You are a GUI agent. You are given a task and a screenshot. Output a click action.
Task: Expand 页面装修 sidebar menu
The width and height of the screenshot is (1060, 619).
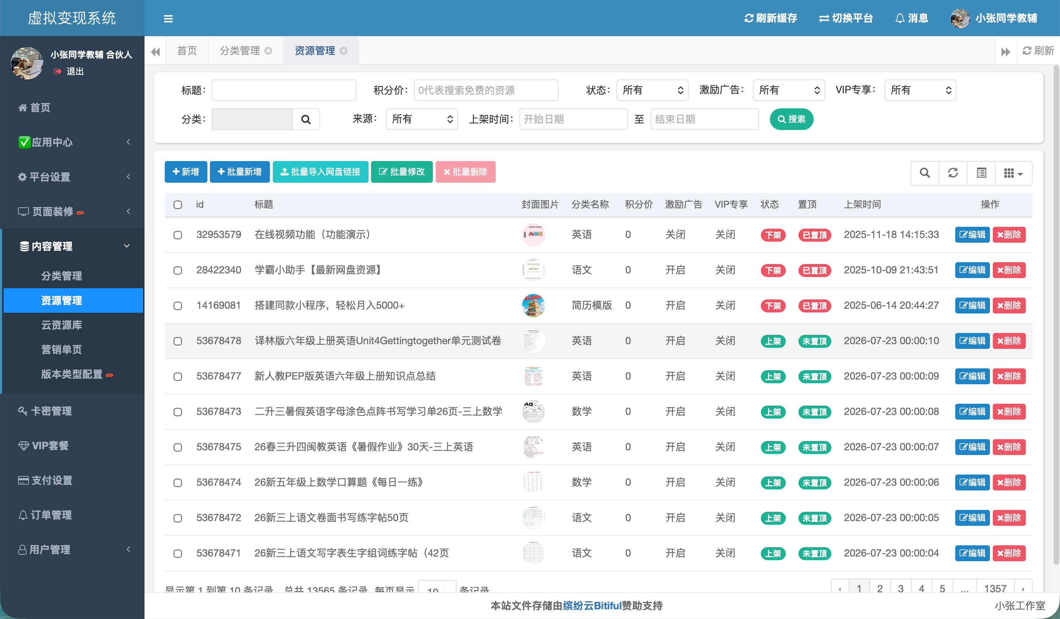pos(72,212)
